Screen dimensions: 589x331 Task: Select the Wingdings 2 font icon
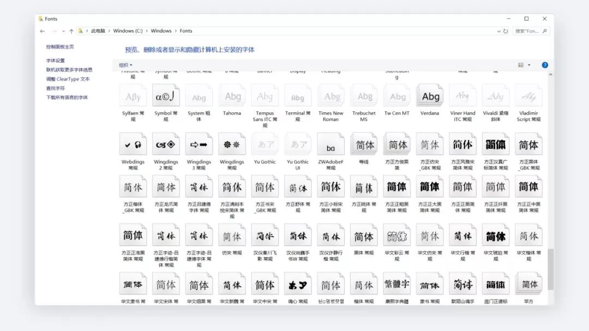pos(166,144)
